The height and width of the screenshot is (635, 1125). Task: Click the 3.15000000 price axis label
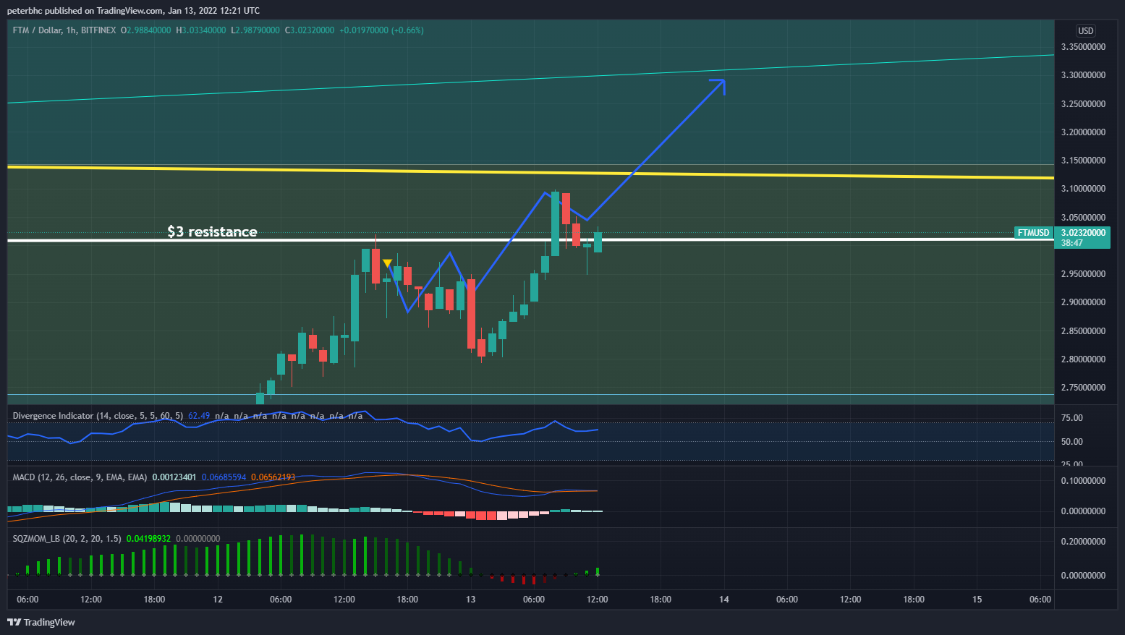tap(1083, 161)
